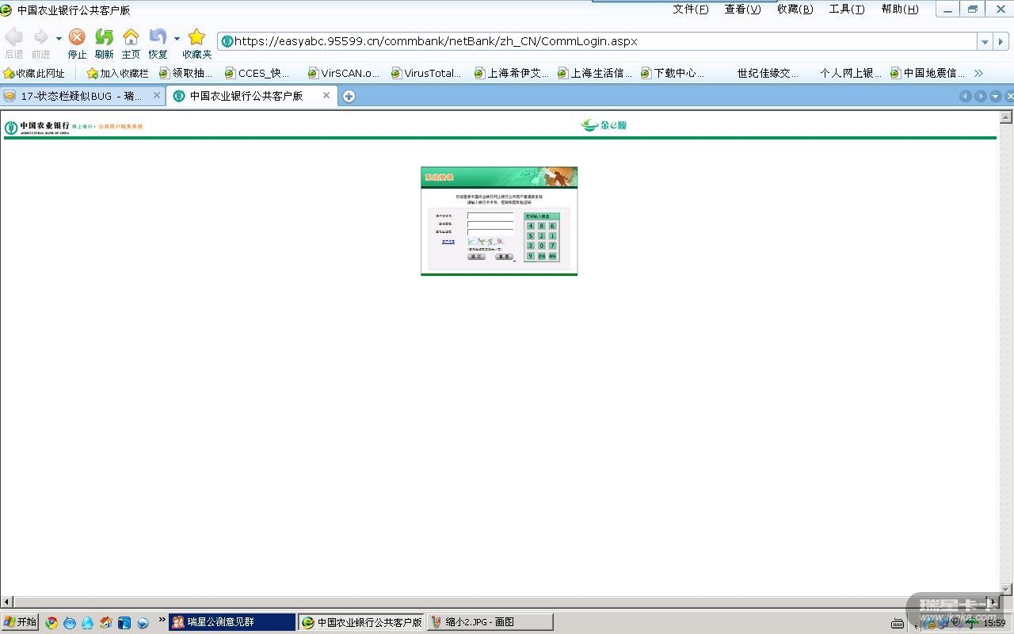Click the 金e顺 logo on page
Viewport: 1014px width, 634px height.
[x=604, y=125]
